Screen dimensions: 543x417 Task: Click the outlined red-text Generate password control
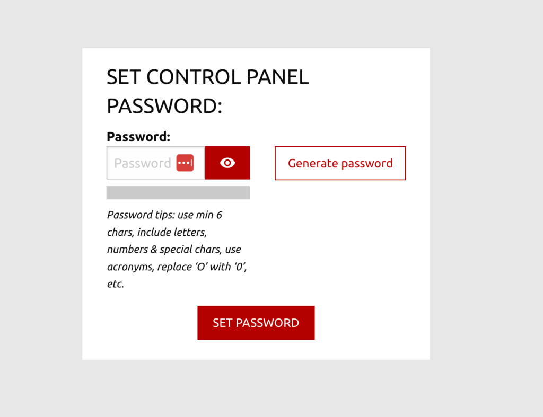(340, 163)
